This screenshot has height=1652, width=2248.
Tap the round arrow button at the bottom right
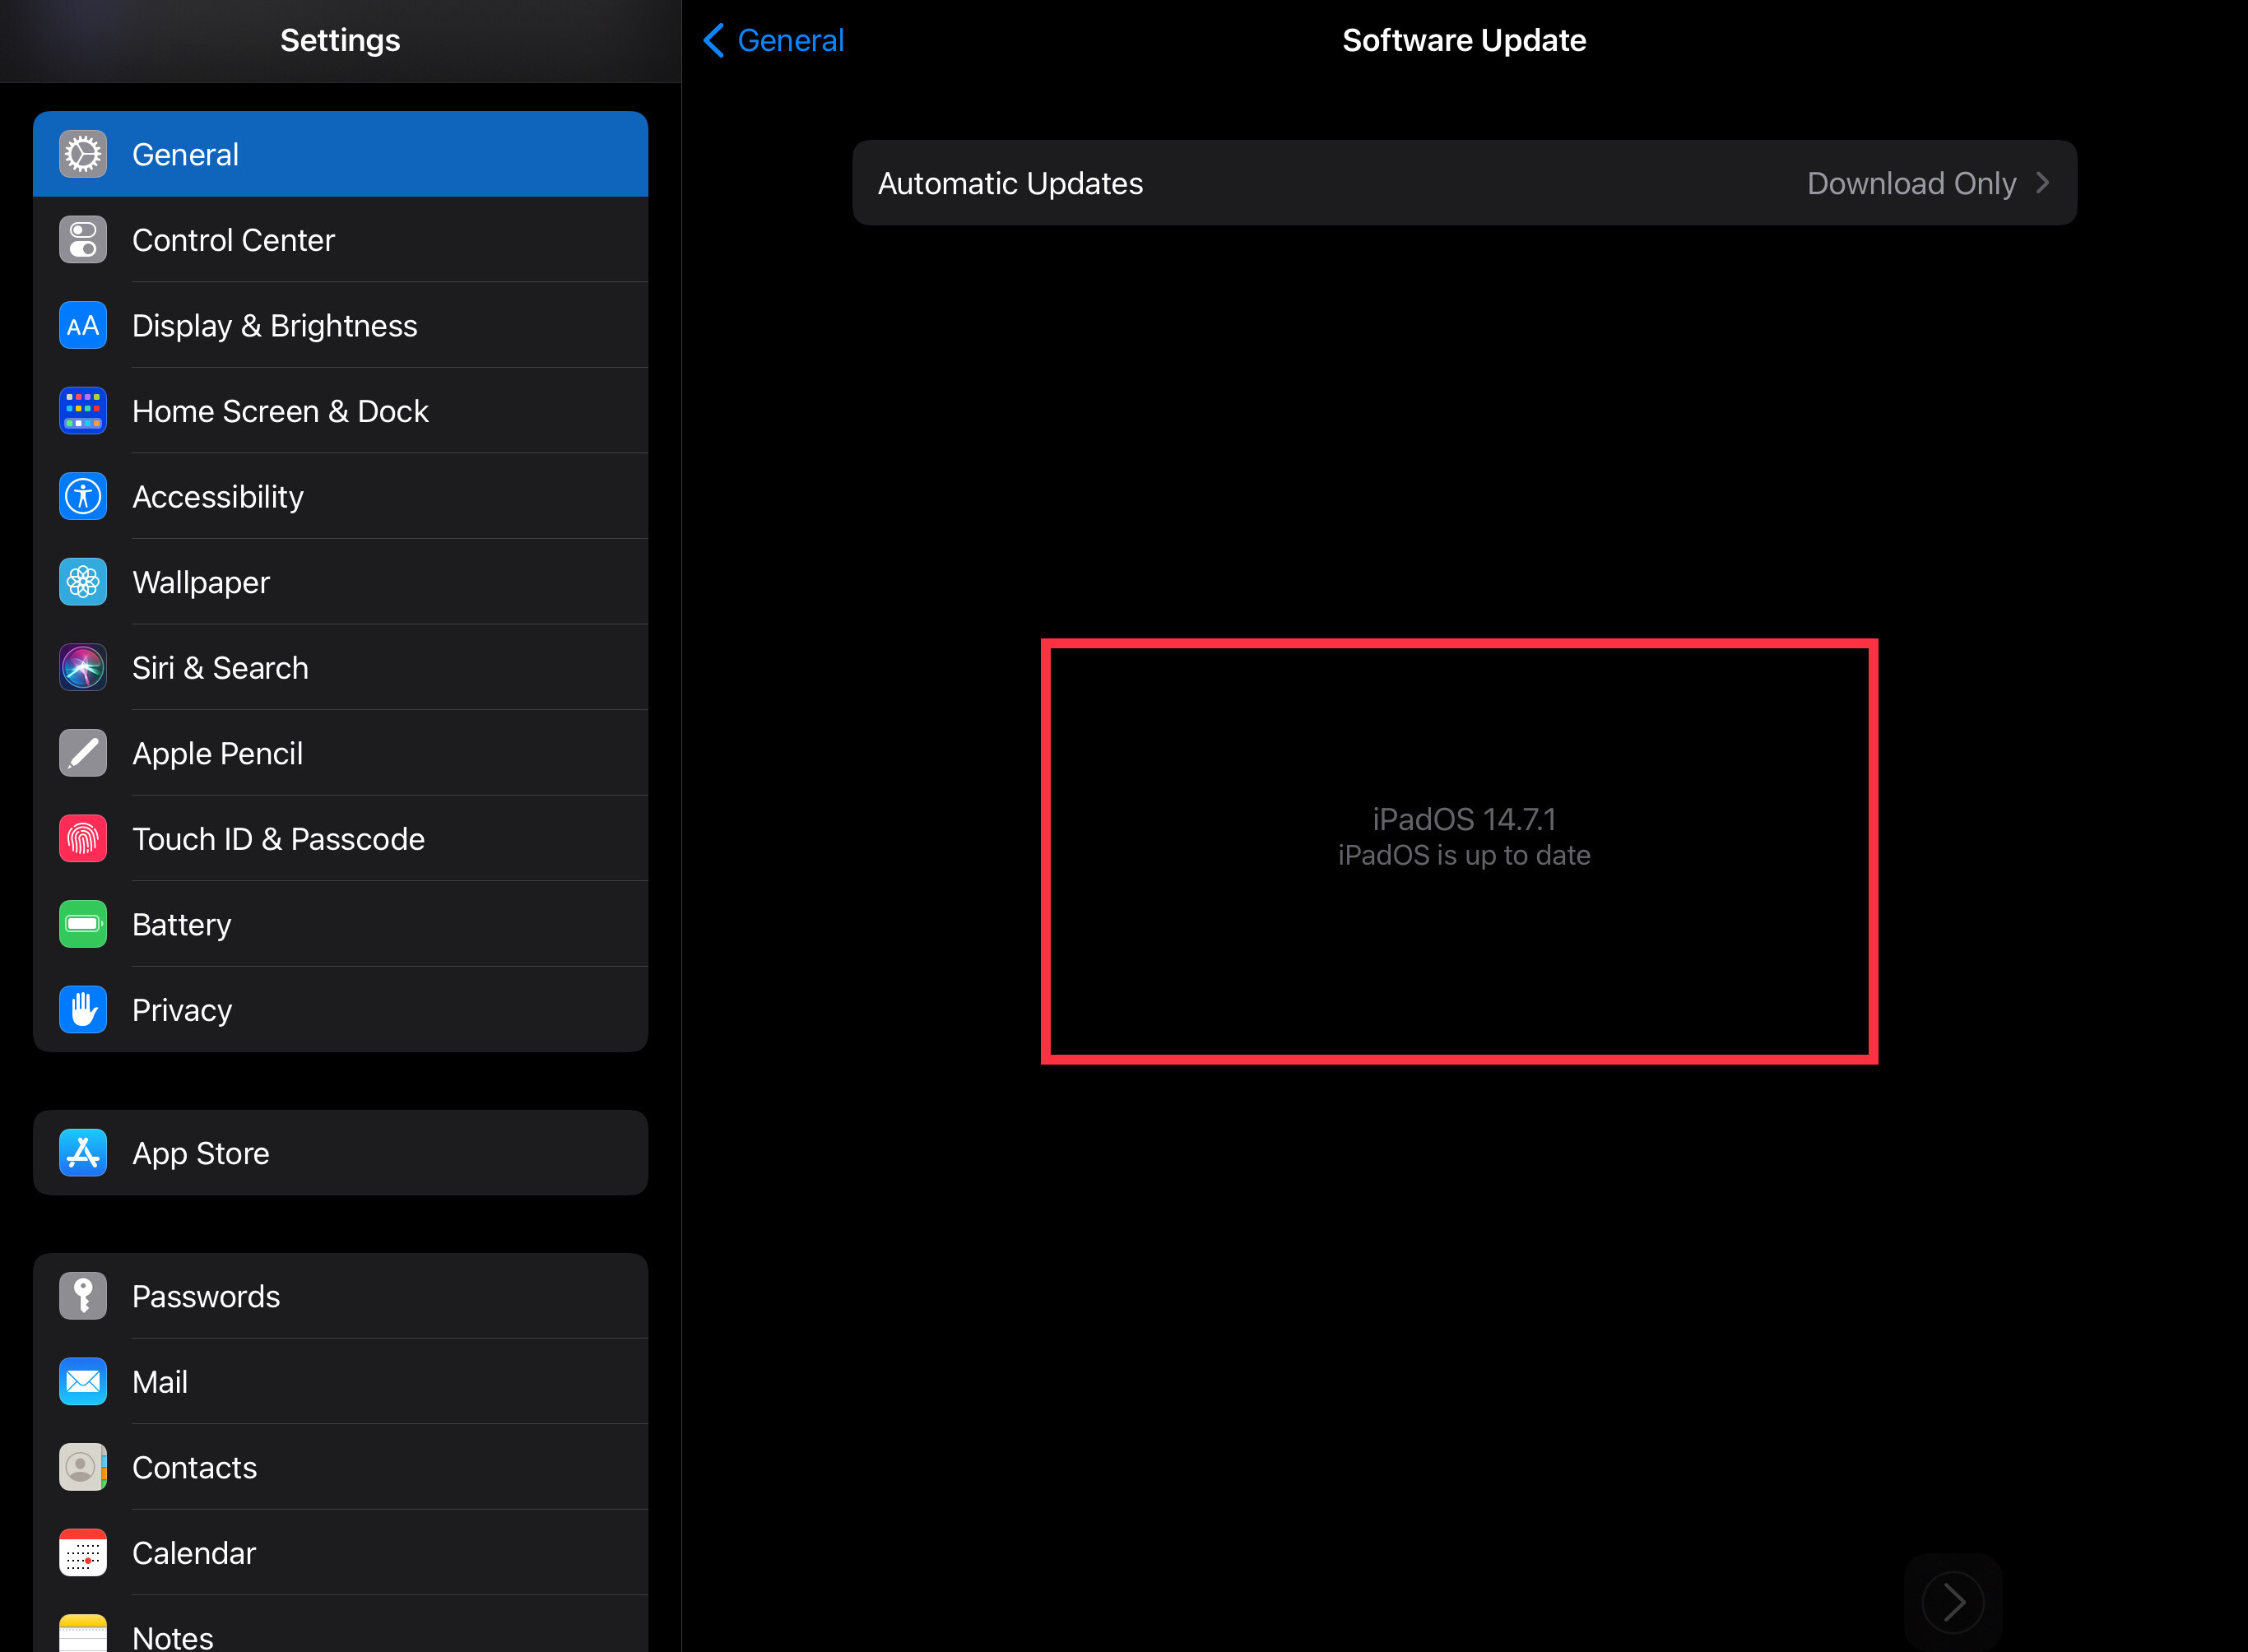click(x=1953, y=1602)
